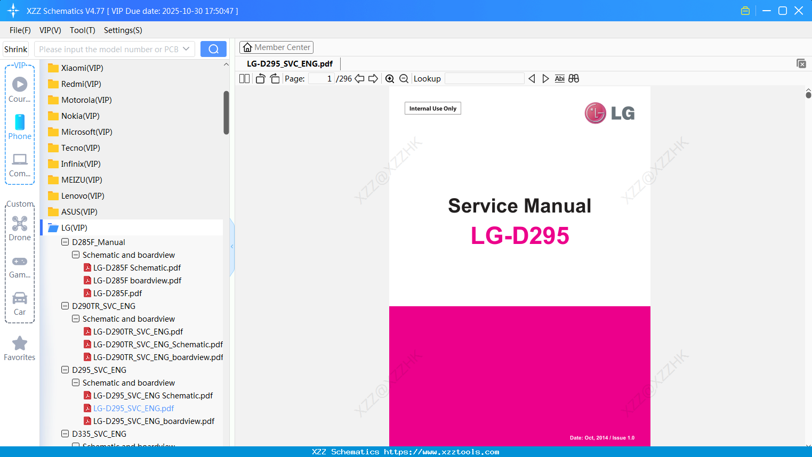The height and width of the screenshot is (457, 812).
Task: Select the LG-D295_SVC_ENG.pdf tab
Action: coord(289,63)
